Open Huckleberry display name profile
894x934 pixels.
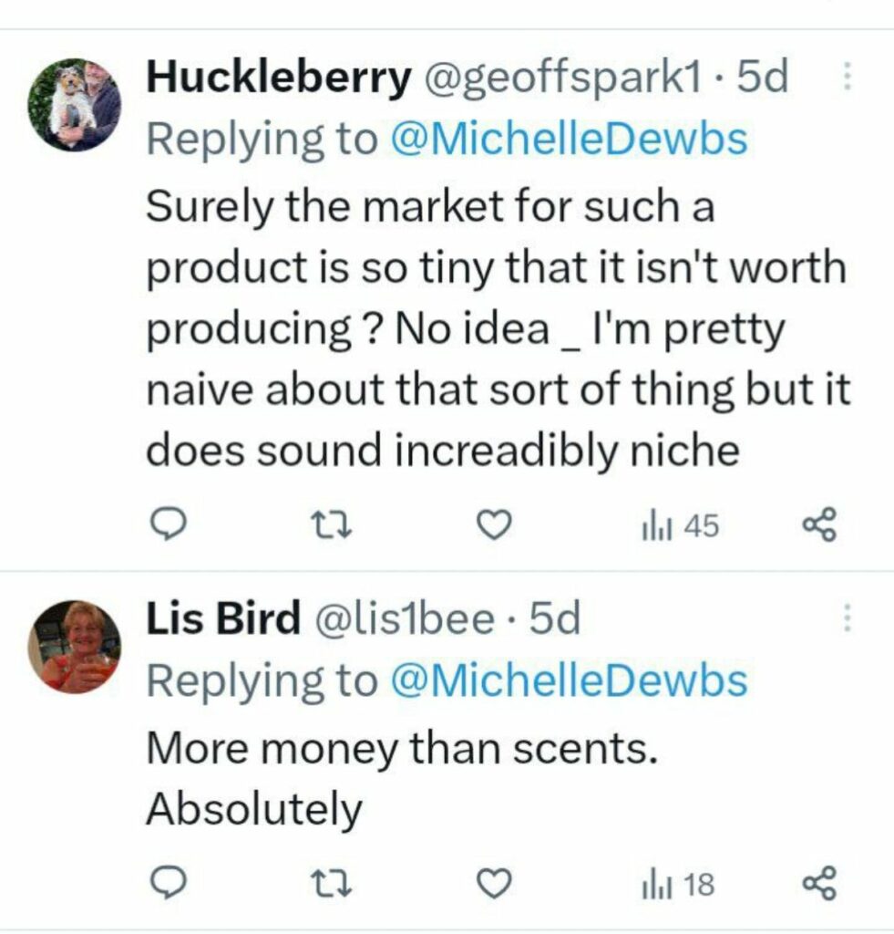[x=278, y=80]
